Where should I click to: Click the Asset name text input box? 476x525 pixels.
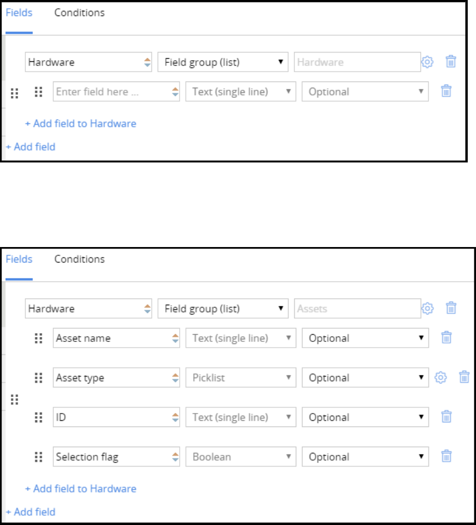point(111,338)
